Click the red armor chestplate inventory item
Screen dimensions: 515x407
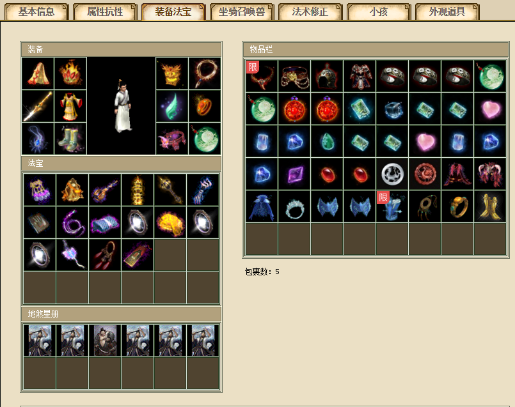(360, 76)
